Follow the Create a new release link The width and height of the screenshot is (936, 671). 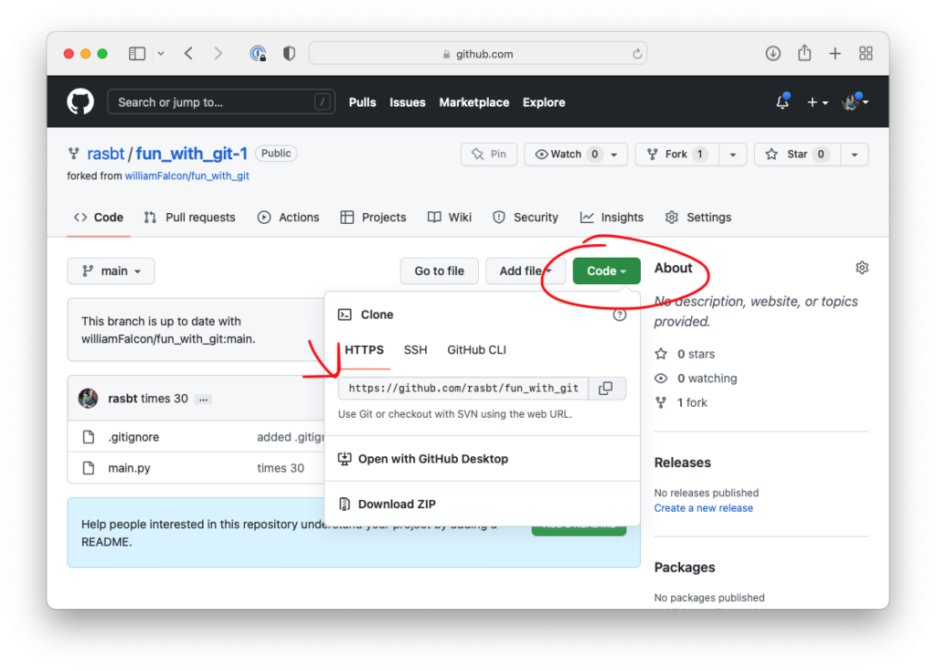click(x=703, y=507)
